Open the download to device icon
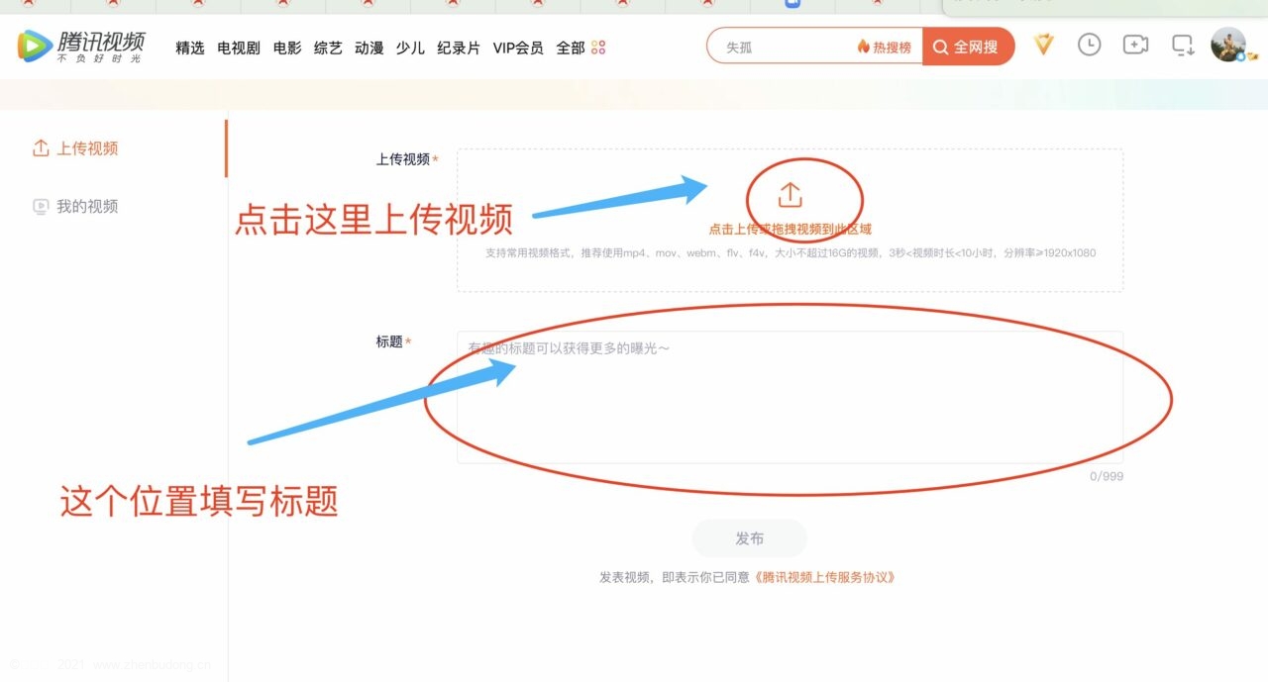 point(1183,46)
